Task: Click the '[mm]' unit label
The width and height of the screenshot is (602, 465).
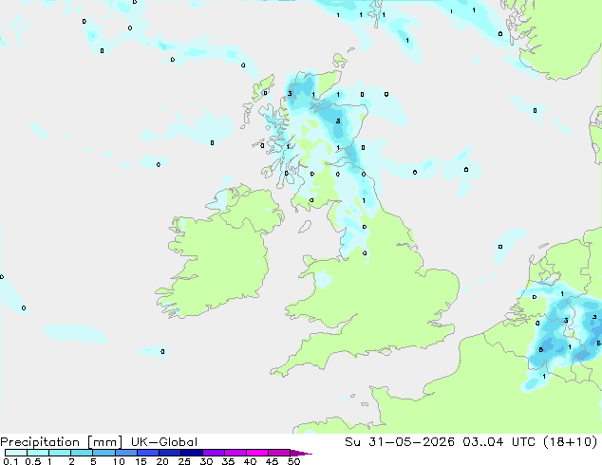Action: [104, 442]
